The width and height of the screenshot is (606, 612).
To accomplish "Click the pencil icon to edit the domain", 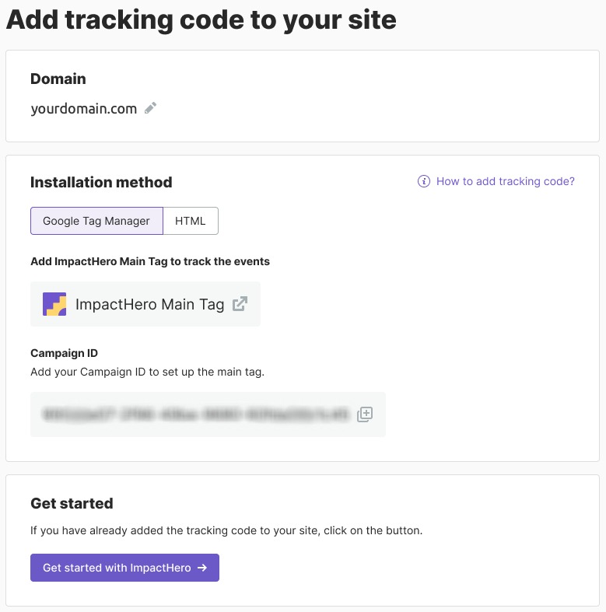I will tap(151, 109).
